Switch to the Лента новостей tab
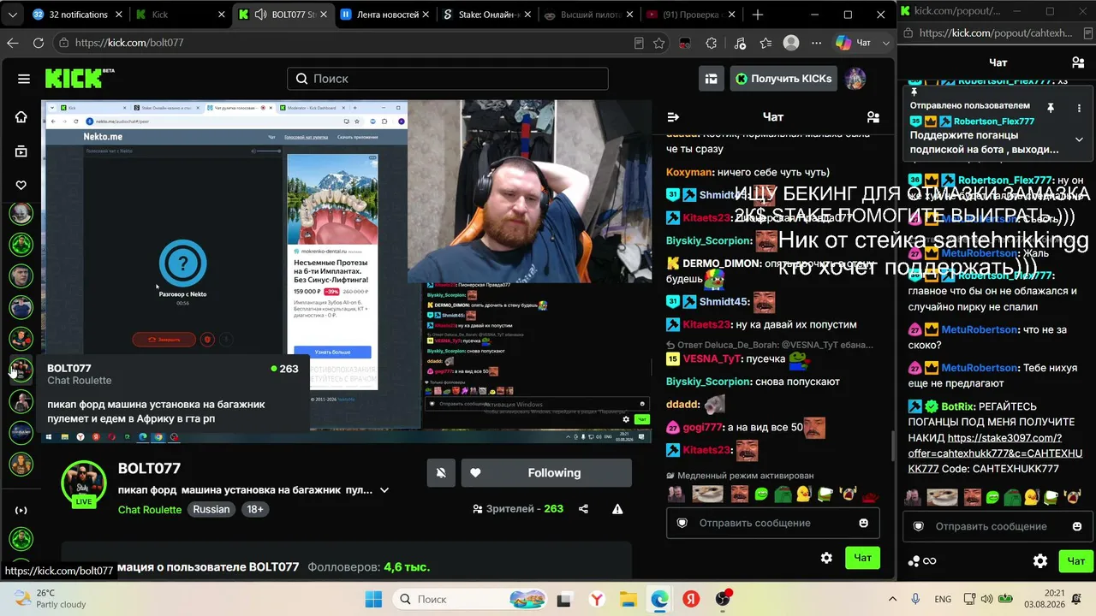Viewport: 1096px width, 616px height. coord(385,15)
